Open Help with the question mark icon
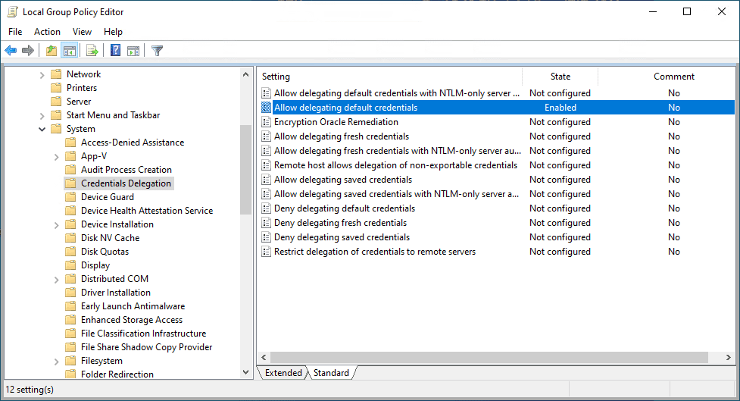 115,51
